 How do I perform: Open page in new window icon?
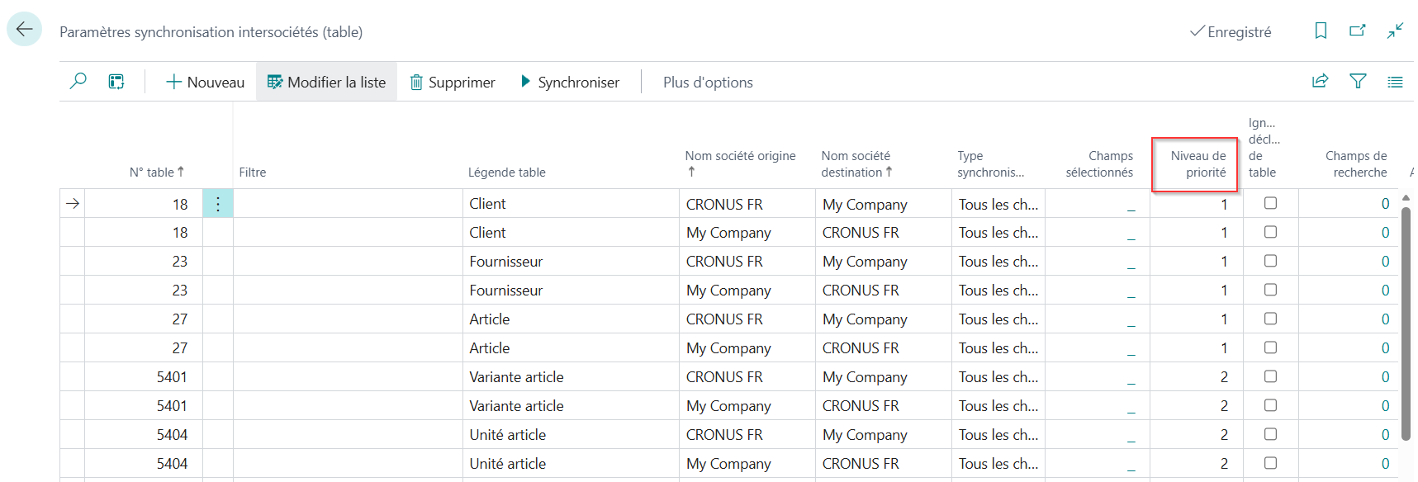tap(1358, 31)
